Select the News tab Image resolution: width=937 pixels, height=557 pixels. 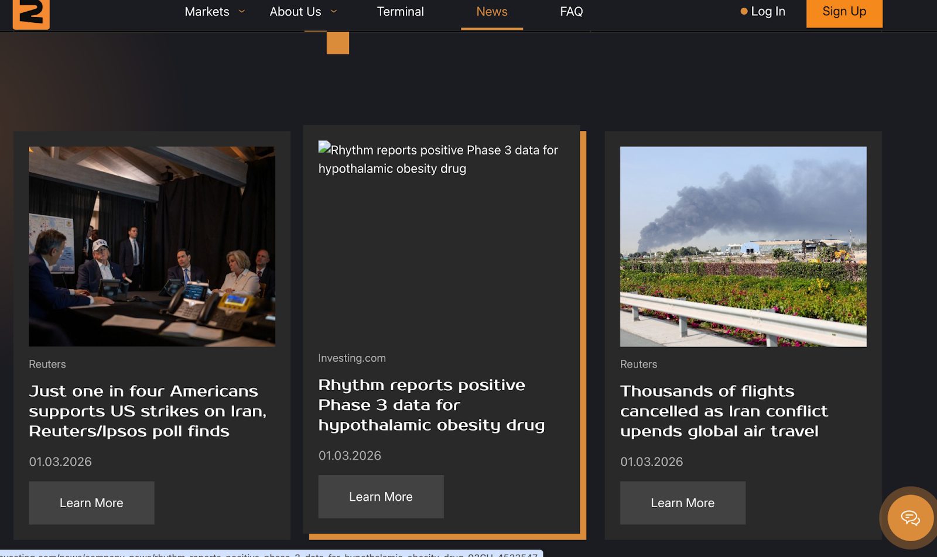pos(492,12)
